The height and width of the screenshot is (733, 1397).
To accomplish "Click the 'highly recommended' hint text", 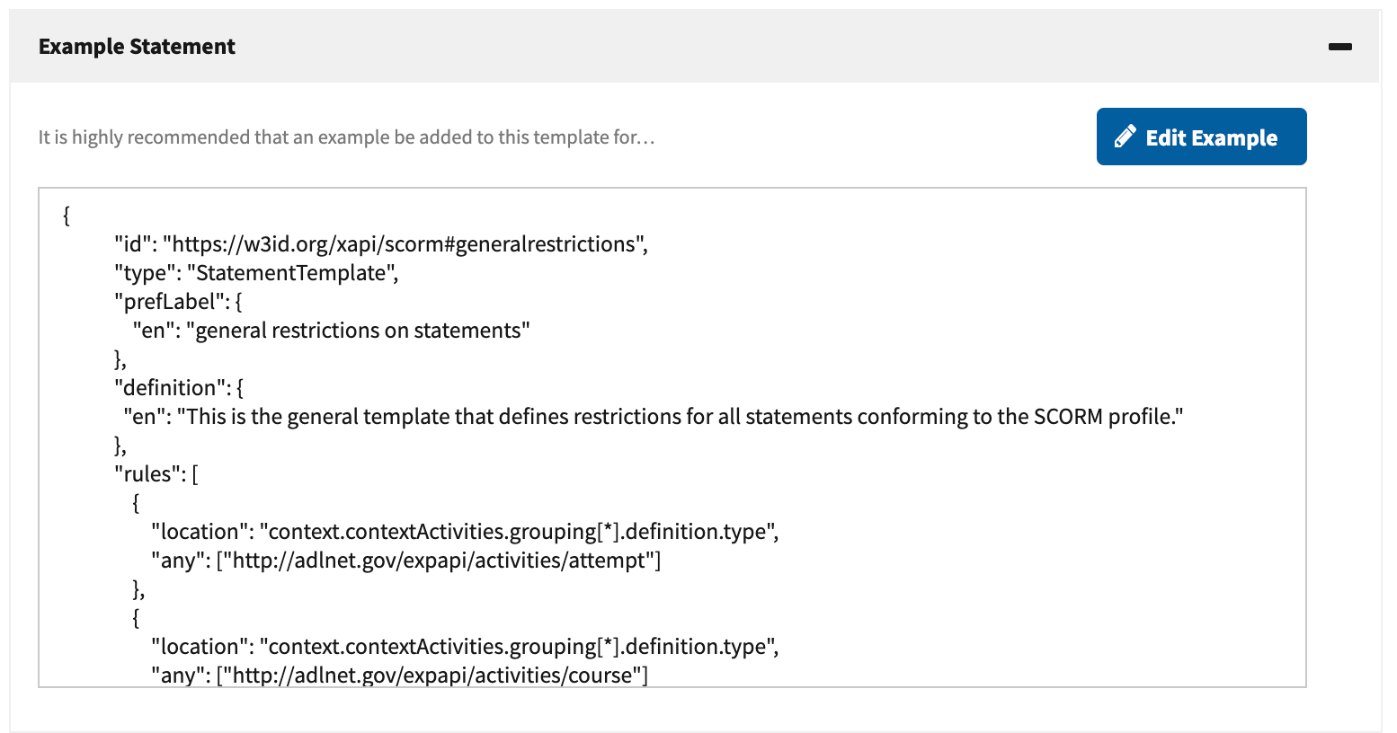I will point(346,137).
